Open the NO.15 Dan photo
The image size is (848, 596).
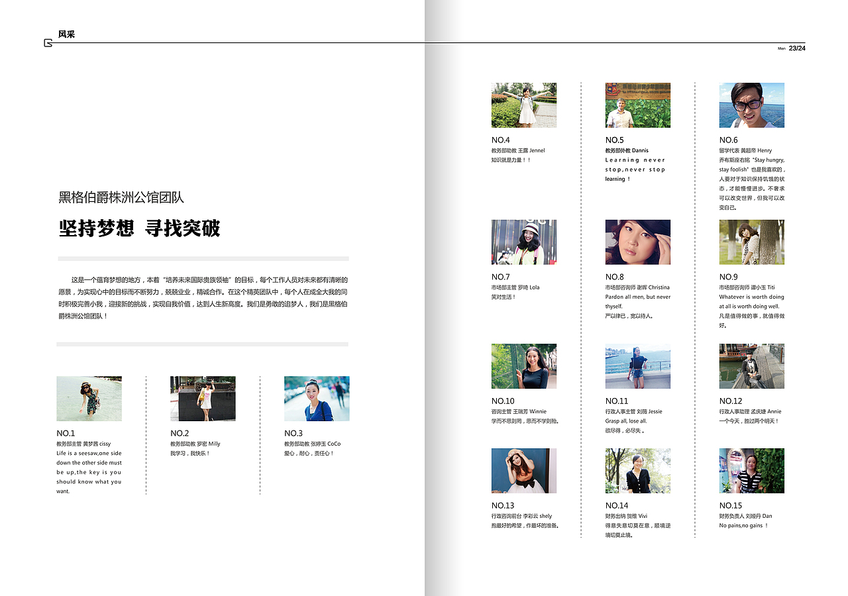click(752, 471)
